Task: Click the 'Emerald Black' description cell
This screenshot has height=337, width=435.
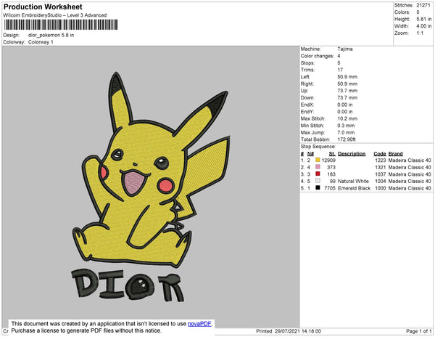Action: click(354, 188)
